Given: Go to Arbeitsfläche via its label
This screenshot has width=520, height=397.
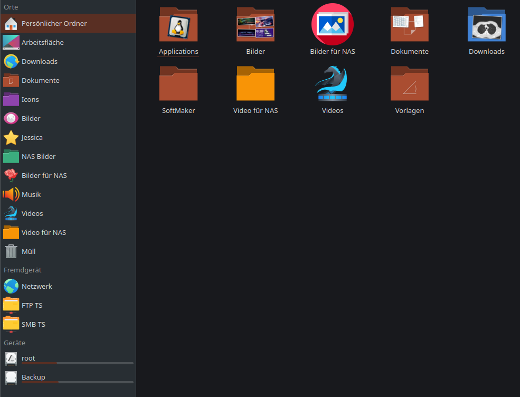Looking at the screenshot, I should [42, 42].
